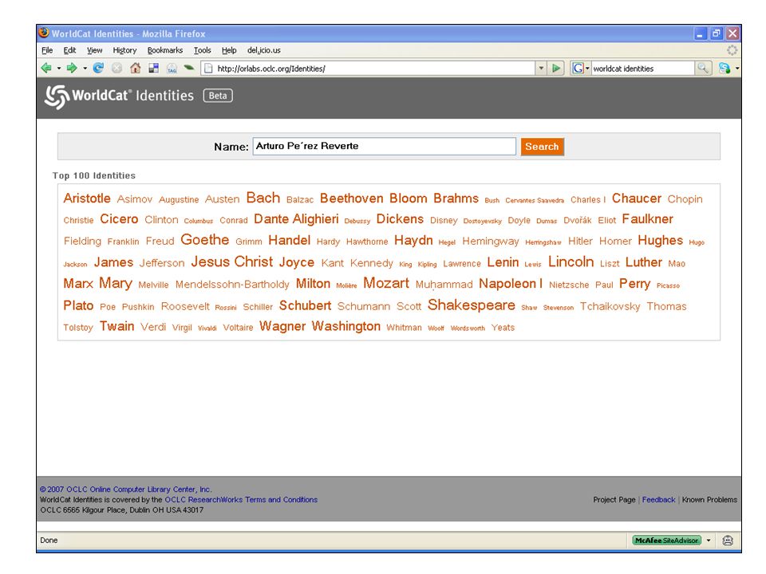Click the loading throbber activity icon
Screen dimensions: 766x574
[x=732, y=49]
